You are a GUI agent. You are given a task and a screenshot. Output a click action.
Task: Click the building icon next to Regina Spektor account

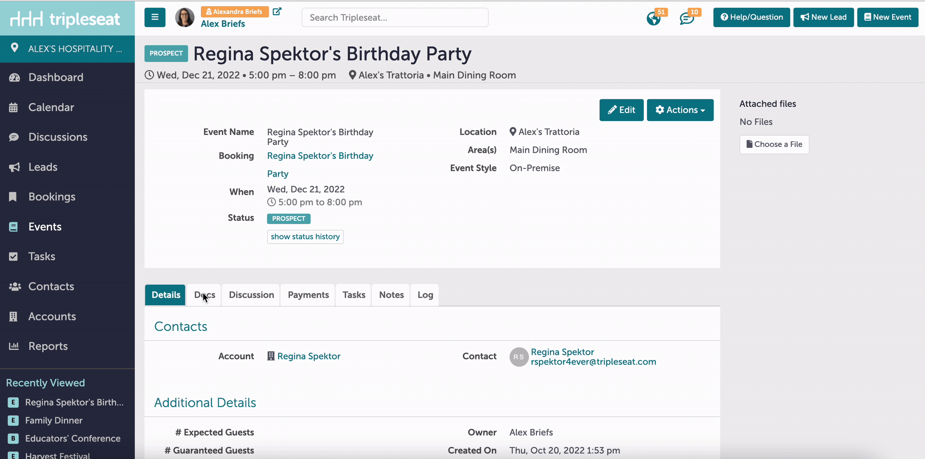[x=271, y=356]
